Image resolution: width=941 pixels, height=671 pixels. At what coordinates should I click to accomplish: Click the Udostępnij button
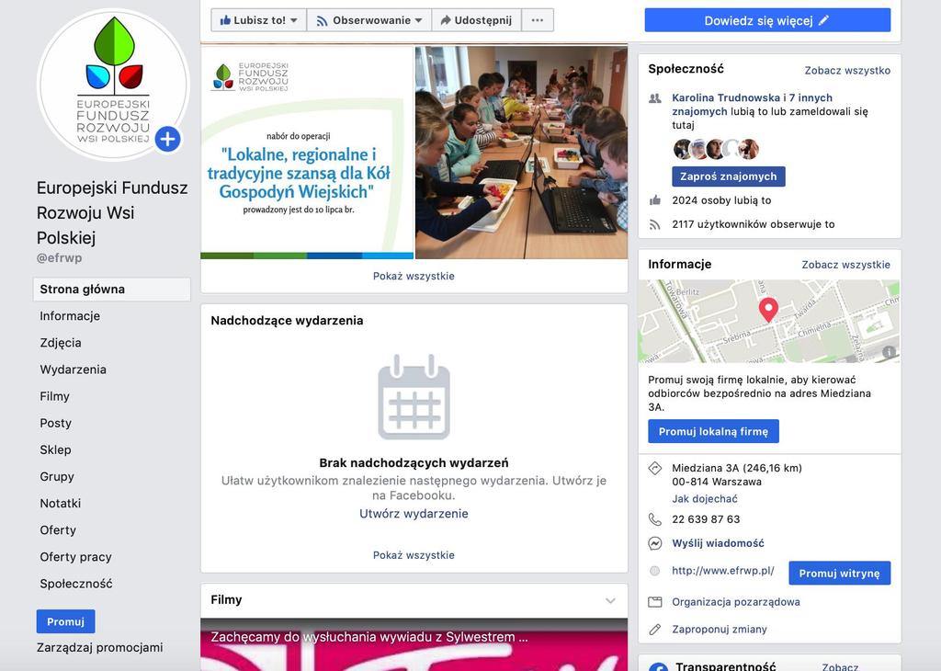click(x=477, y=20)
